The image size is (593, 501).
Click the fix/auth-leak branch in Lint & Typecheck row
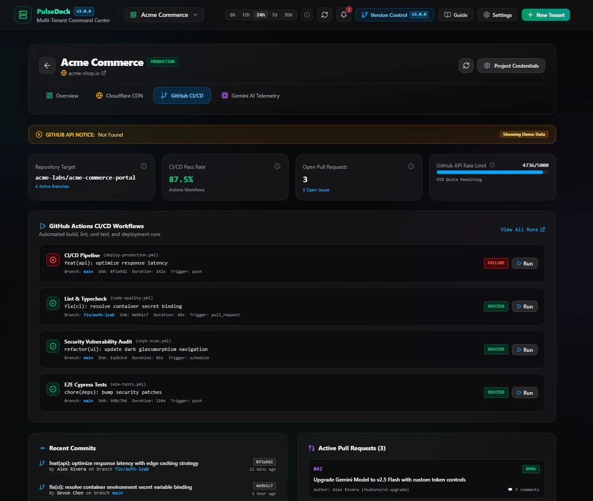[99, 315]
